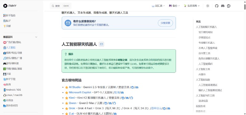Click the star icon beside Grok

pos(66,109)
